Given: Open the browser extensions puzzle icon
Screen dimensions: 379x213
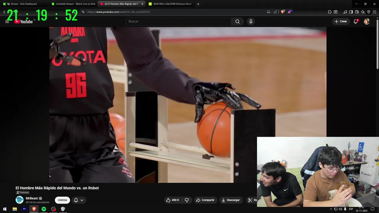Looking at the screenshot, I should [x=330, y=12].
